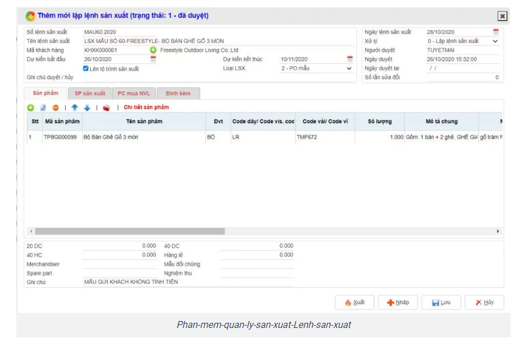Switch to the SP sản xuất tab

pyautogui.click(x=90, y=93)
